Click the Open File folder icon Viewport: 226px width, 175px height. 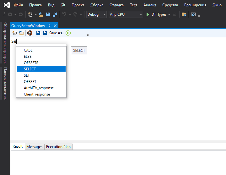pyautogui.click(x=41, y=14)
